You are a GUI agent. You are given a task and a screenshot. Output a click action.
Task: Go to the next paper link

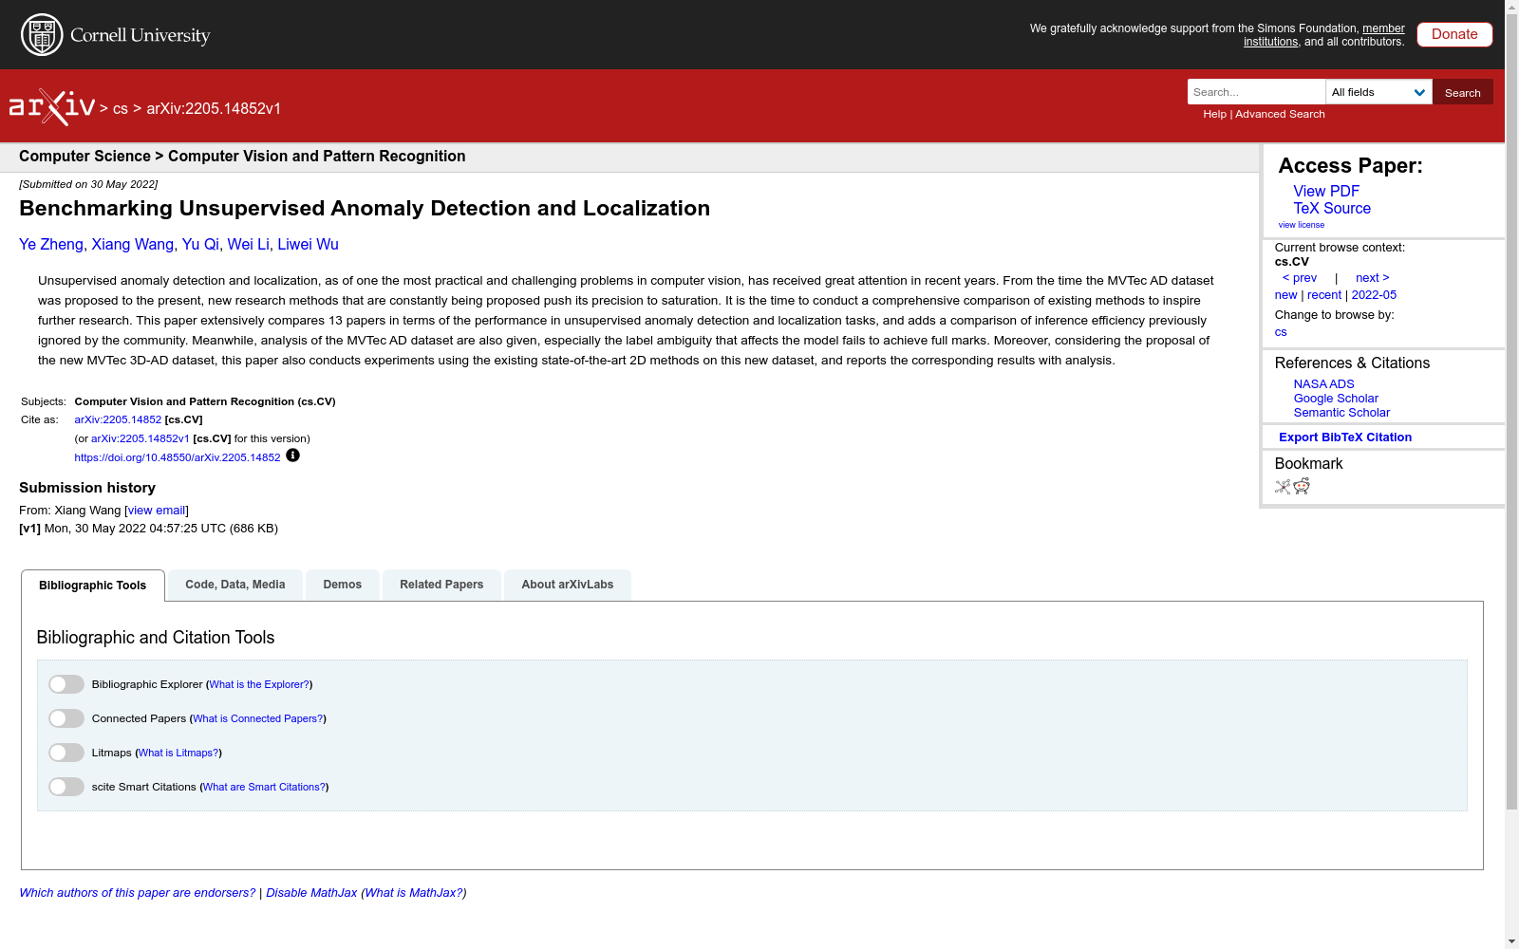click(x=1373, y=278)
